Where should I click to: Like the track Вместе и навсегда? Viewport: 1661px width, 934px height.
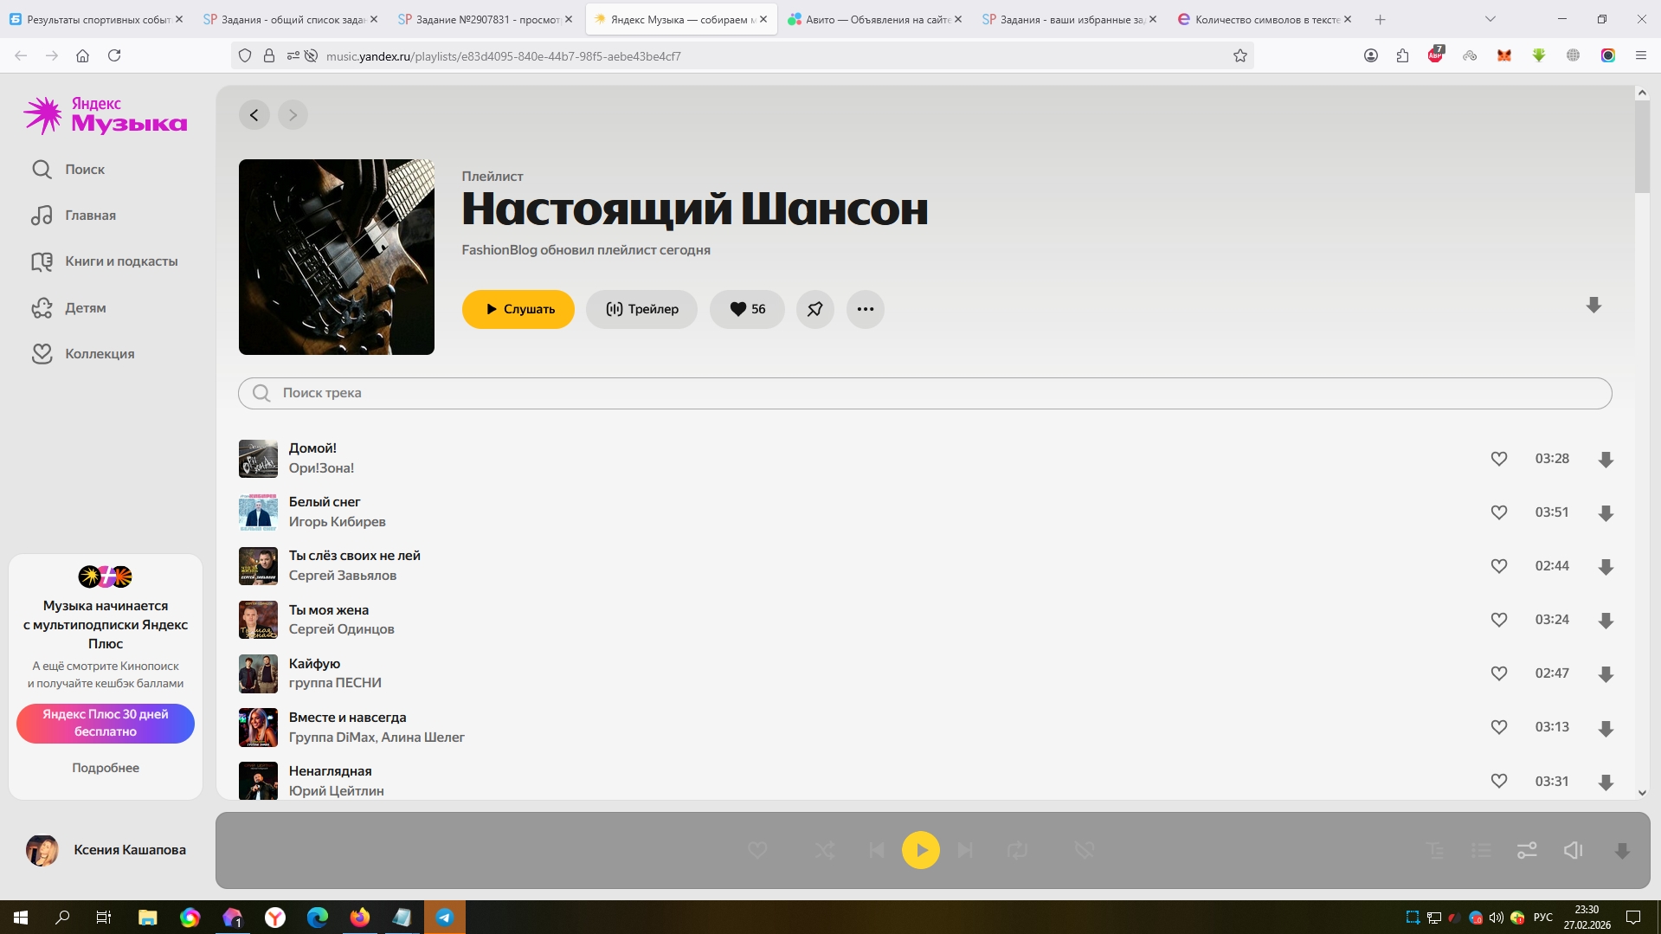coord(1499,727)
